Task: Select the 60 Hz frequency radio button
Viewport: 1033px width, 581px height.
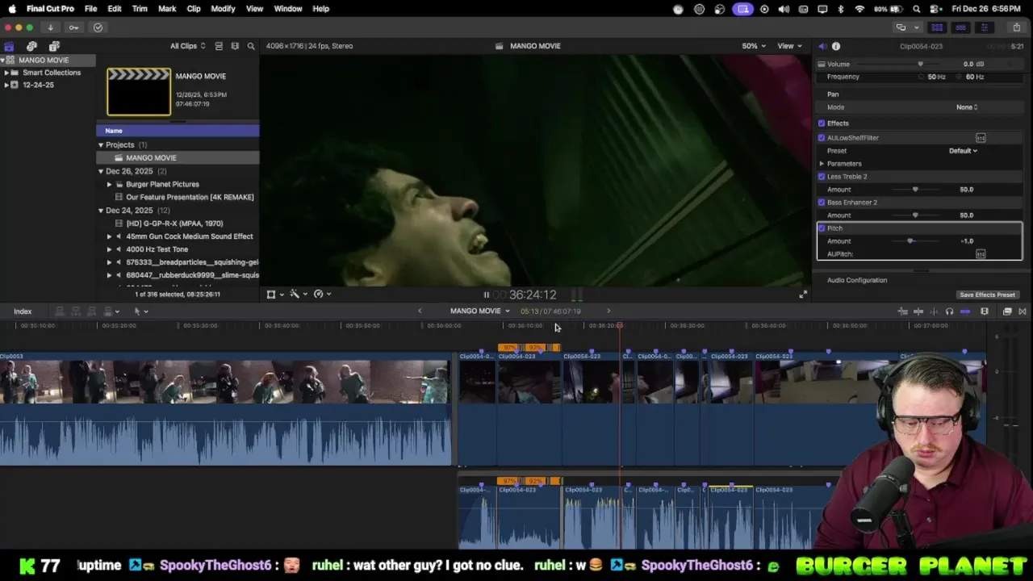Action: 960,77
